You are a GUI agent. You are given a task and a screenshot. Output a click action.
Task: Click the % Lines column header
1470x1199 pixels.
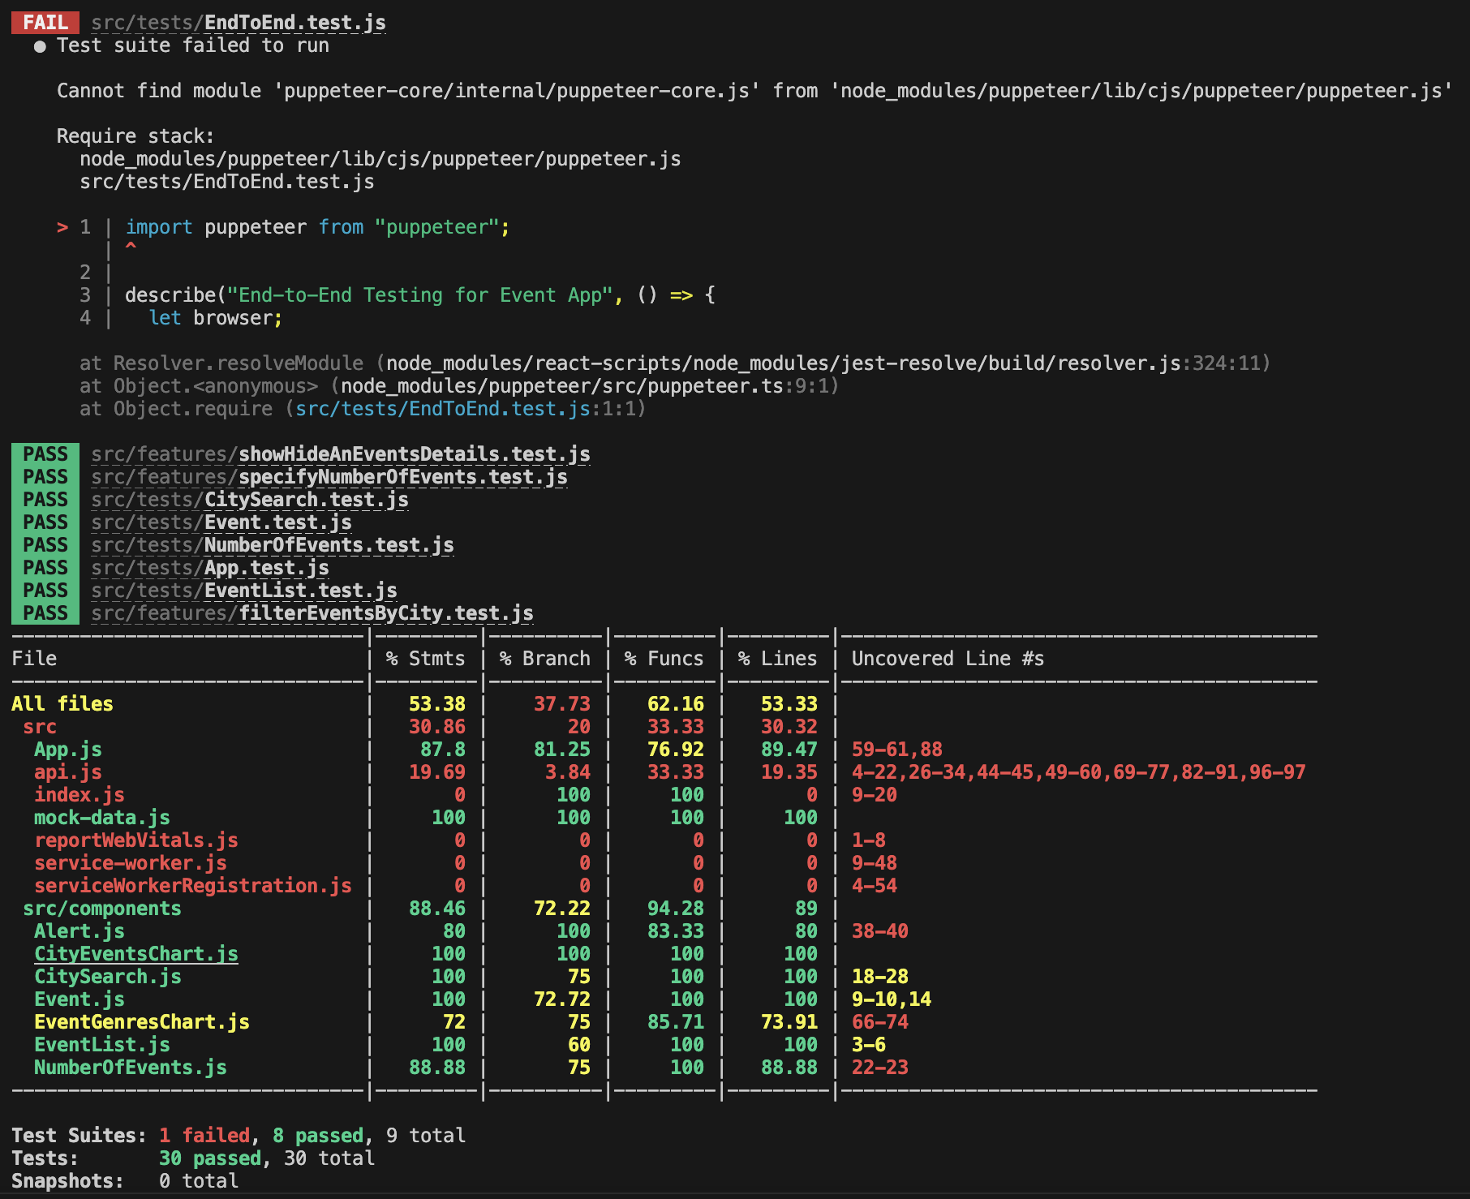click(778, 659)
